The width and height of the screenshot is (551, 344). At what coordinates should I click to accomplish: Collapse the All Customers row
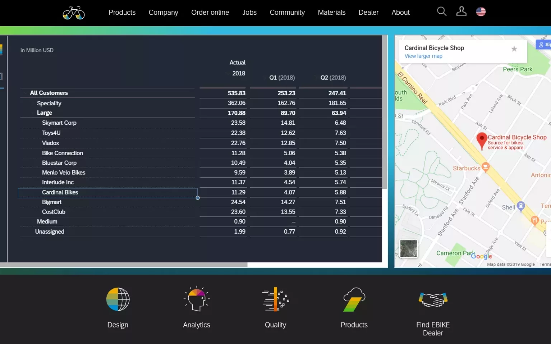(x=25, y=93)
